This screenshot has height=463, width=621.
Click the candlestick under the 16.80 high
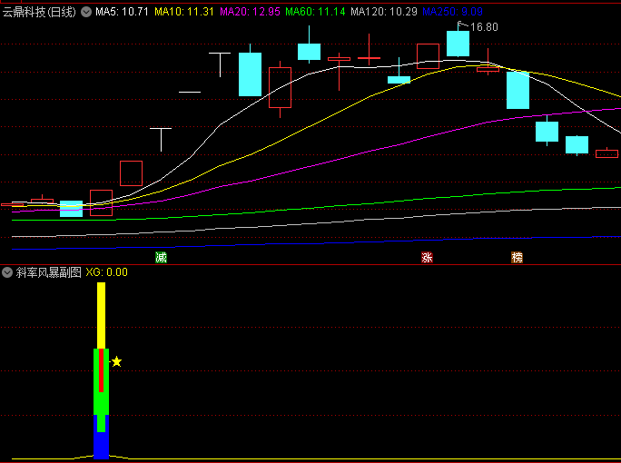click(458, 44)
